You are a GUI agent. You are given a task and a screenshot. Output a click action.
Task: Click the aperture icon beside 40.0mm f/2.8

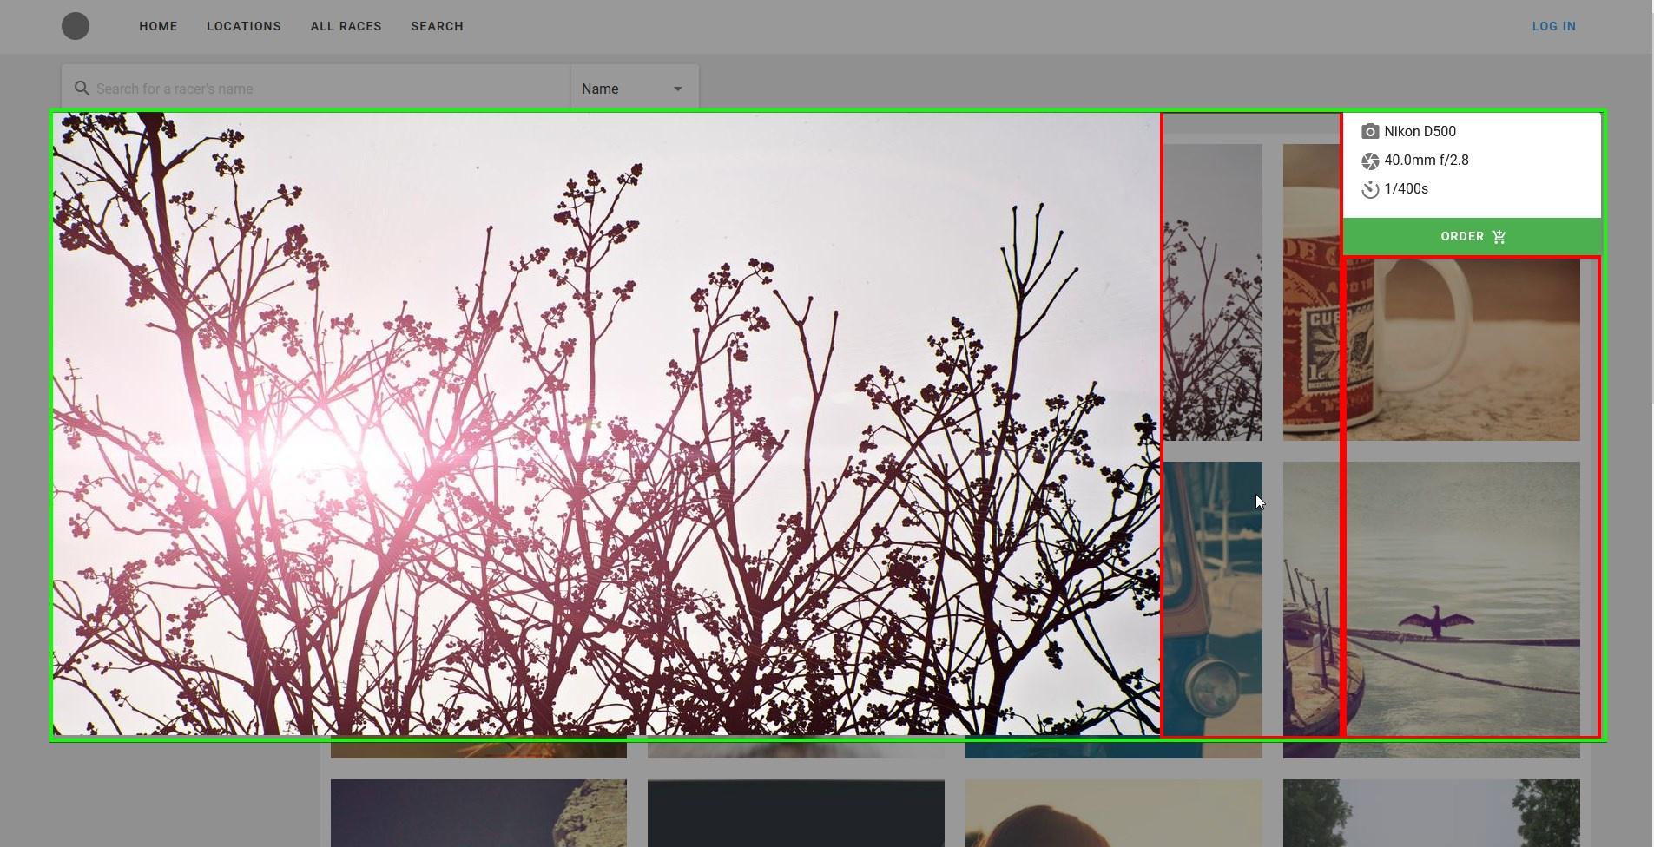coord(1370,161)
